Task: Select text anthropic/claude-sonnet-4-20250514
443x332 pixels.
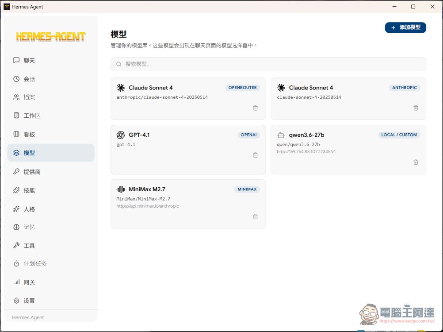Action: [162, 97]
